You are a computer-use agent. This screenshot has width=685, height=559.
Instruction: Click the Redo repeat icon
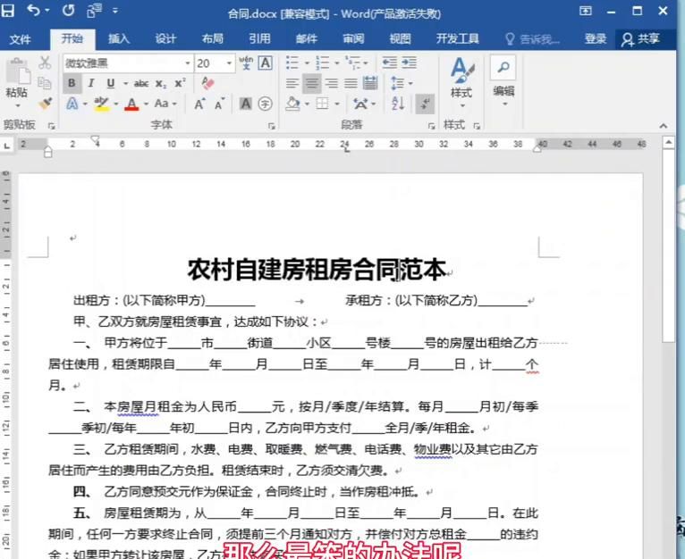[68, 10]
